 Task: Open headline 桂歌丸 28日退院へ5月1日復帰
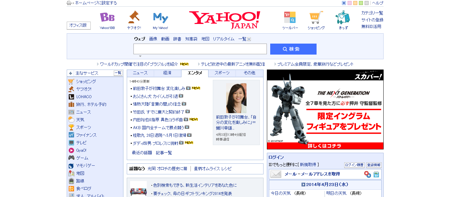[x=159, y=135]
